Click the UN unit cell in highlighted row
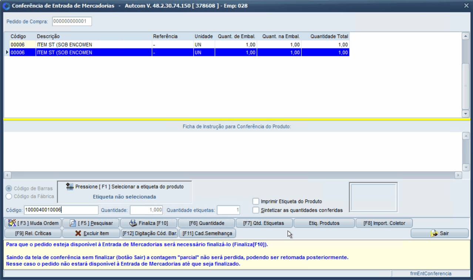Screen dimensions: 473x280 [204, 53]
